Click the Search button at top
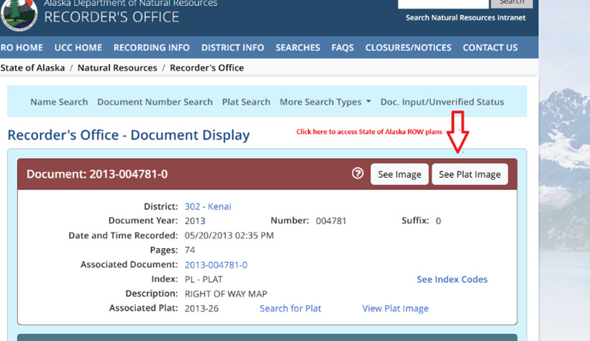 [512, 4]
